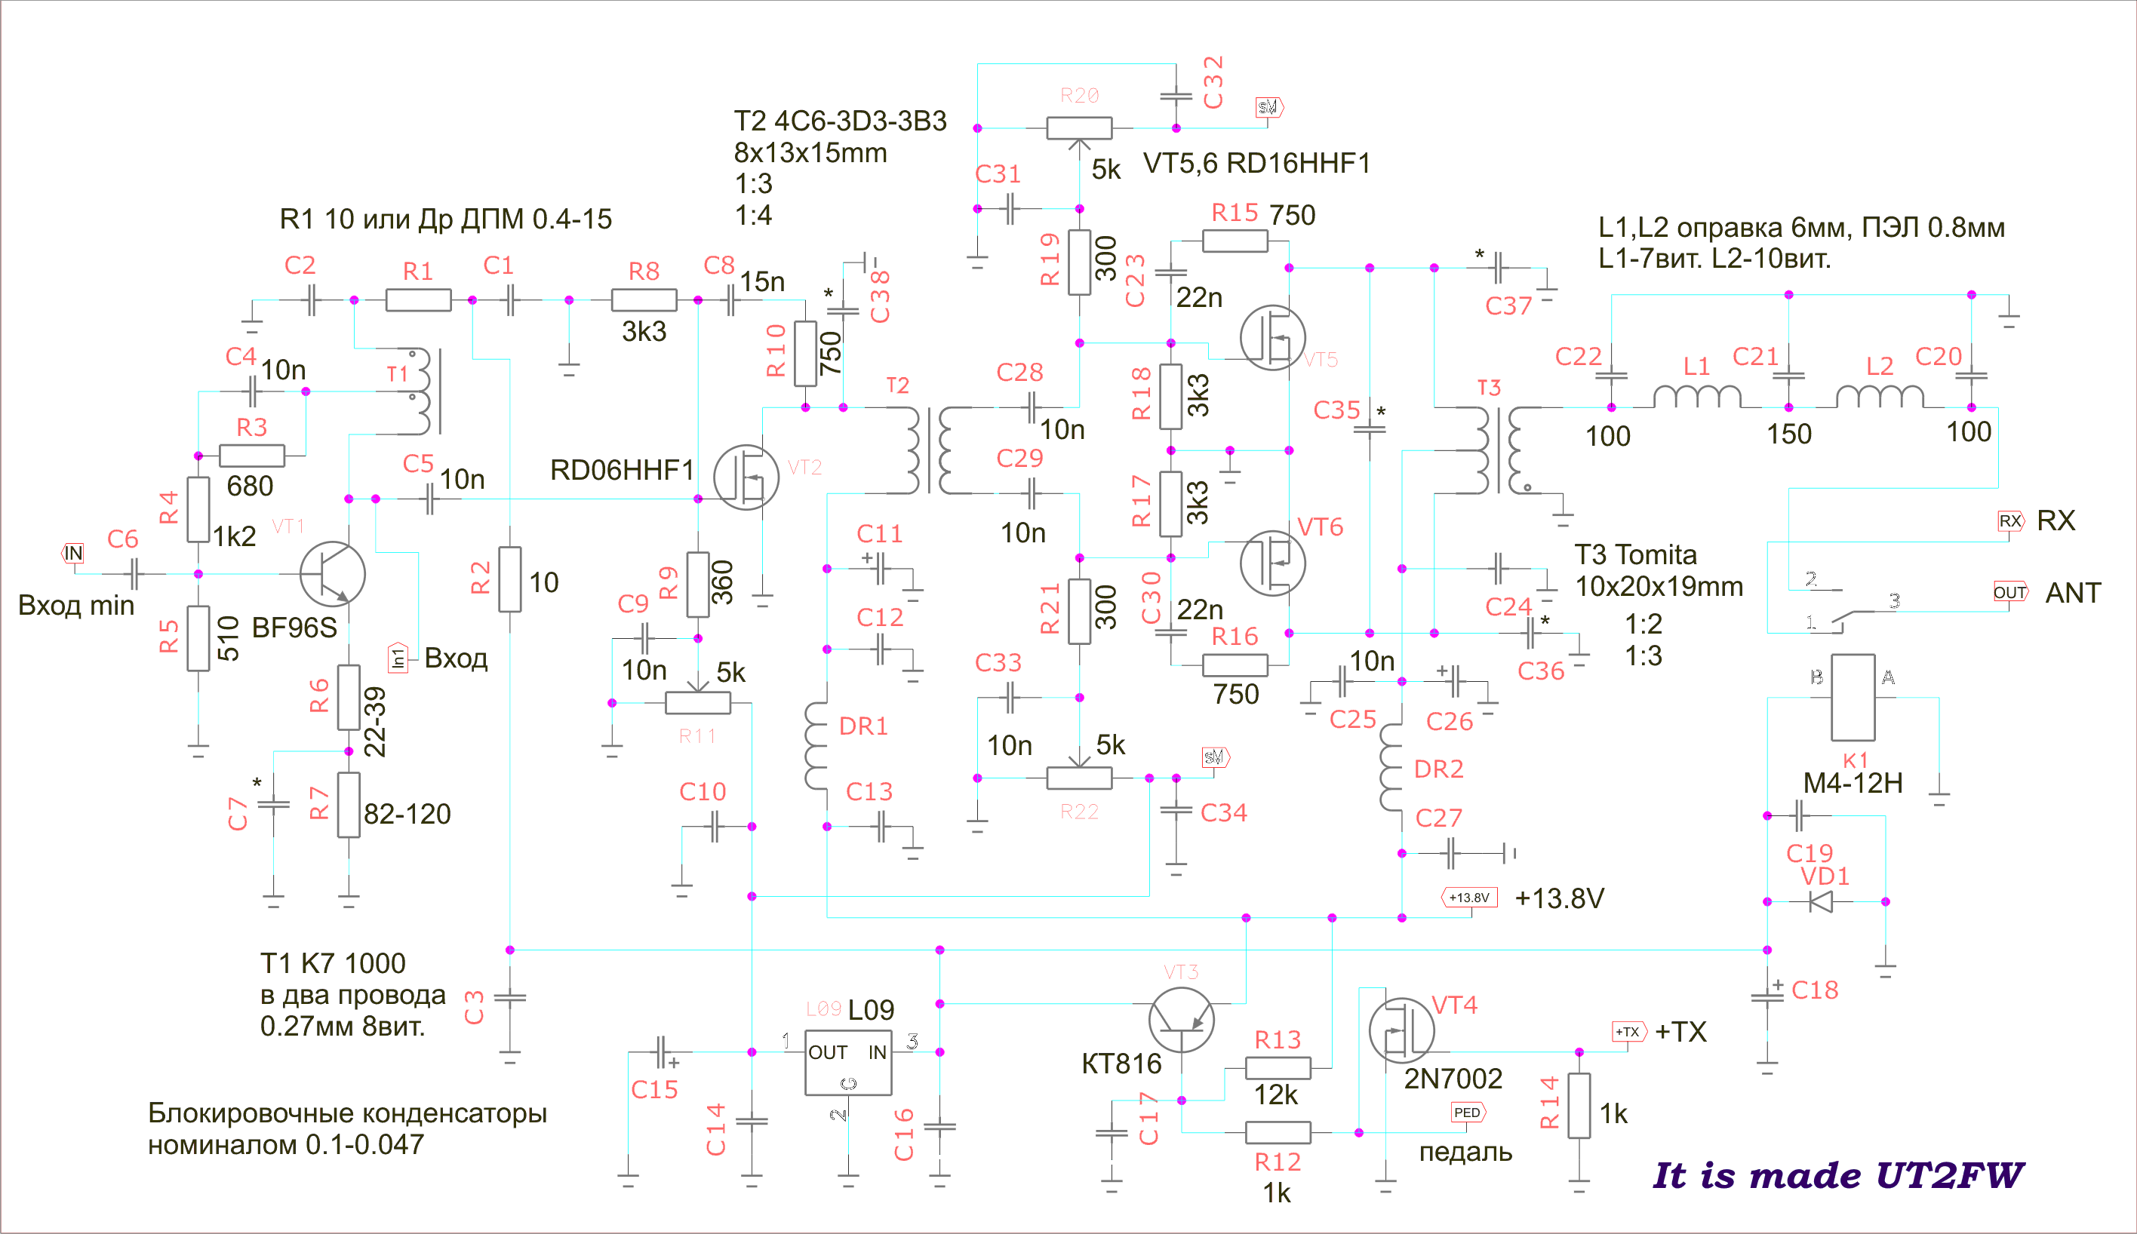Click the VT1 BF96S transistor symbol
2137x1234 pixels.
(332, 574)
